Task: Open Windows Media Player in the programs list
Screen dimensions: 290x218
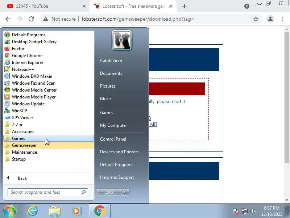Action: coord(49,97)
